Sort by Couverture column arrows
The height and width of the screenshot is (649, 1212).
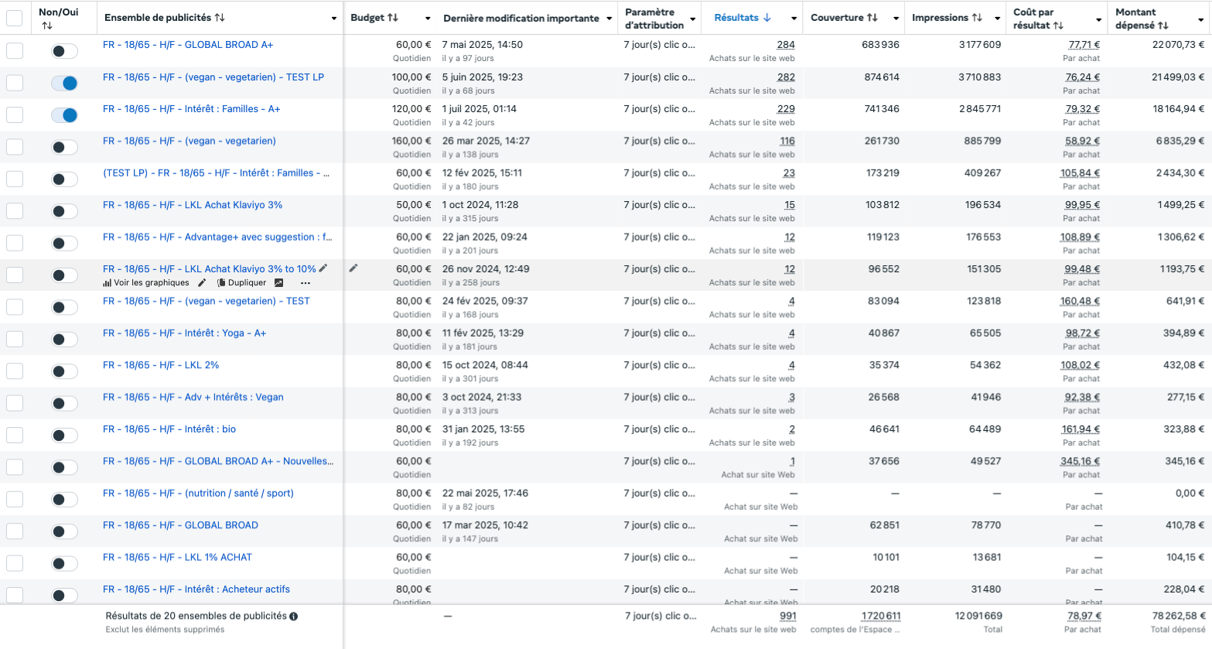coord(872,18)
